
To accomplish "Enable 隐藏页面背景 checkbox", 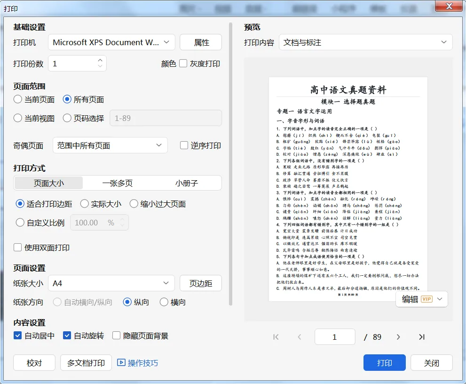I will 116,336.
